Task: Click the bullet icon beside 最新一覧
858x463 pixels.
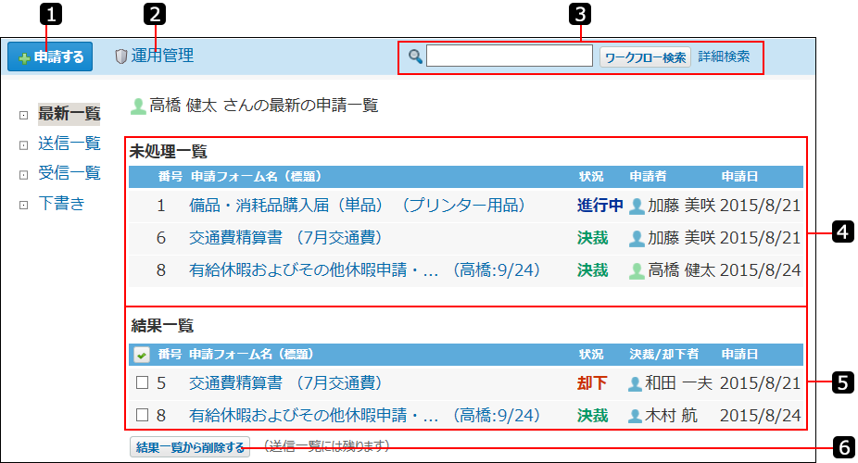Action: (23, 116)
